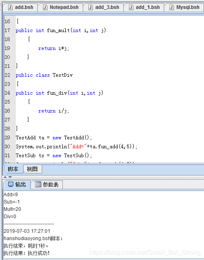Viewport: 204px width, 260px height.
Task: Click the System.out.println Add= line
Action: pos(77,147)
